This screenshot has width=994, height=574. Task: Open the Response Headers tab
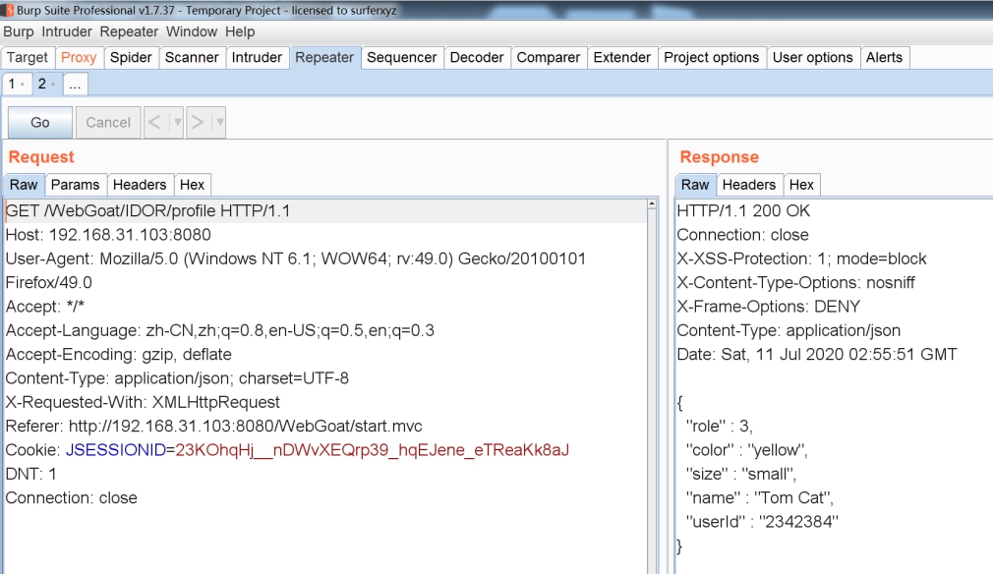(x=749, y=185)
